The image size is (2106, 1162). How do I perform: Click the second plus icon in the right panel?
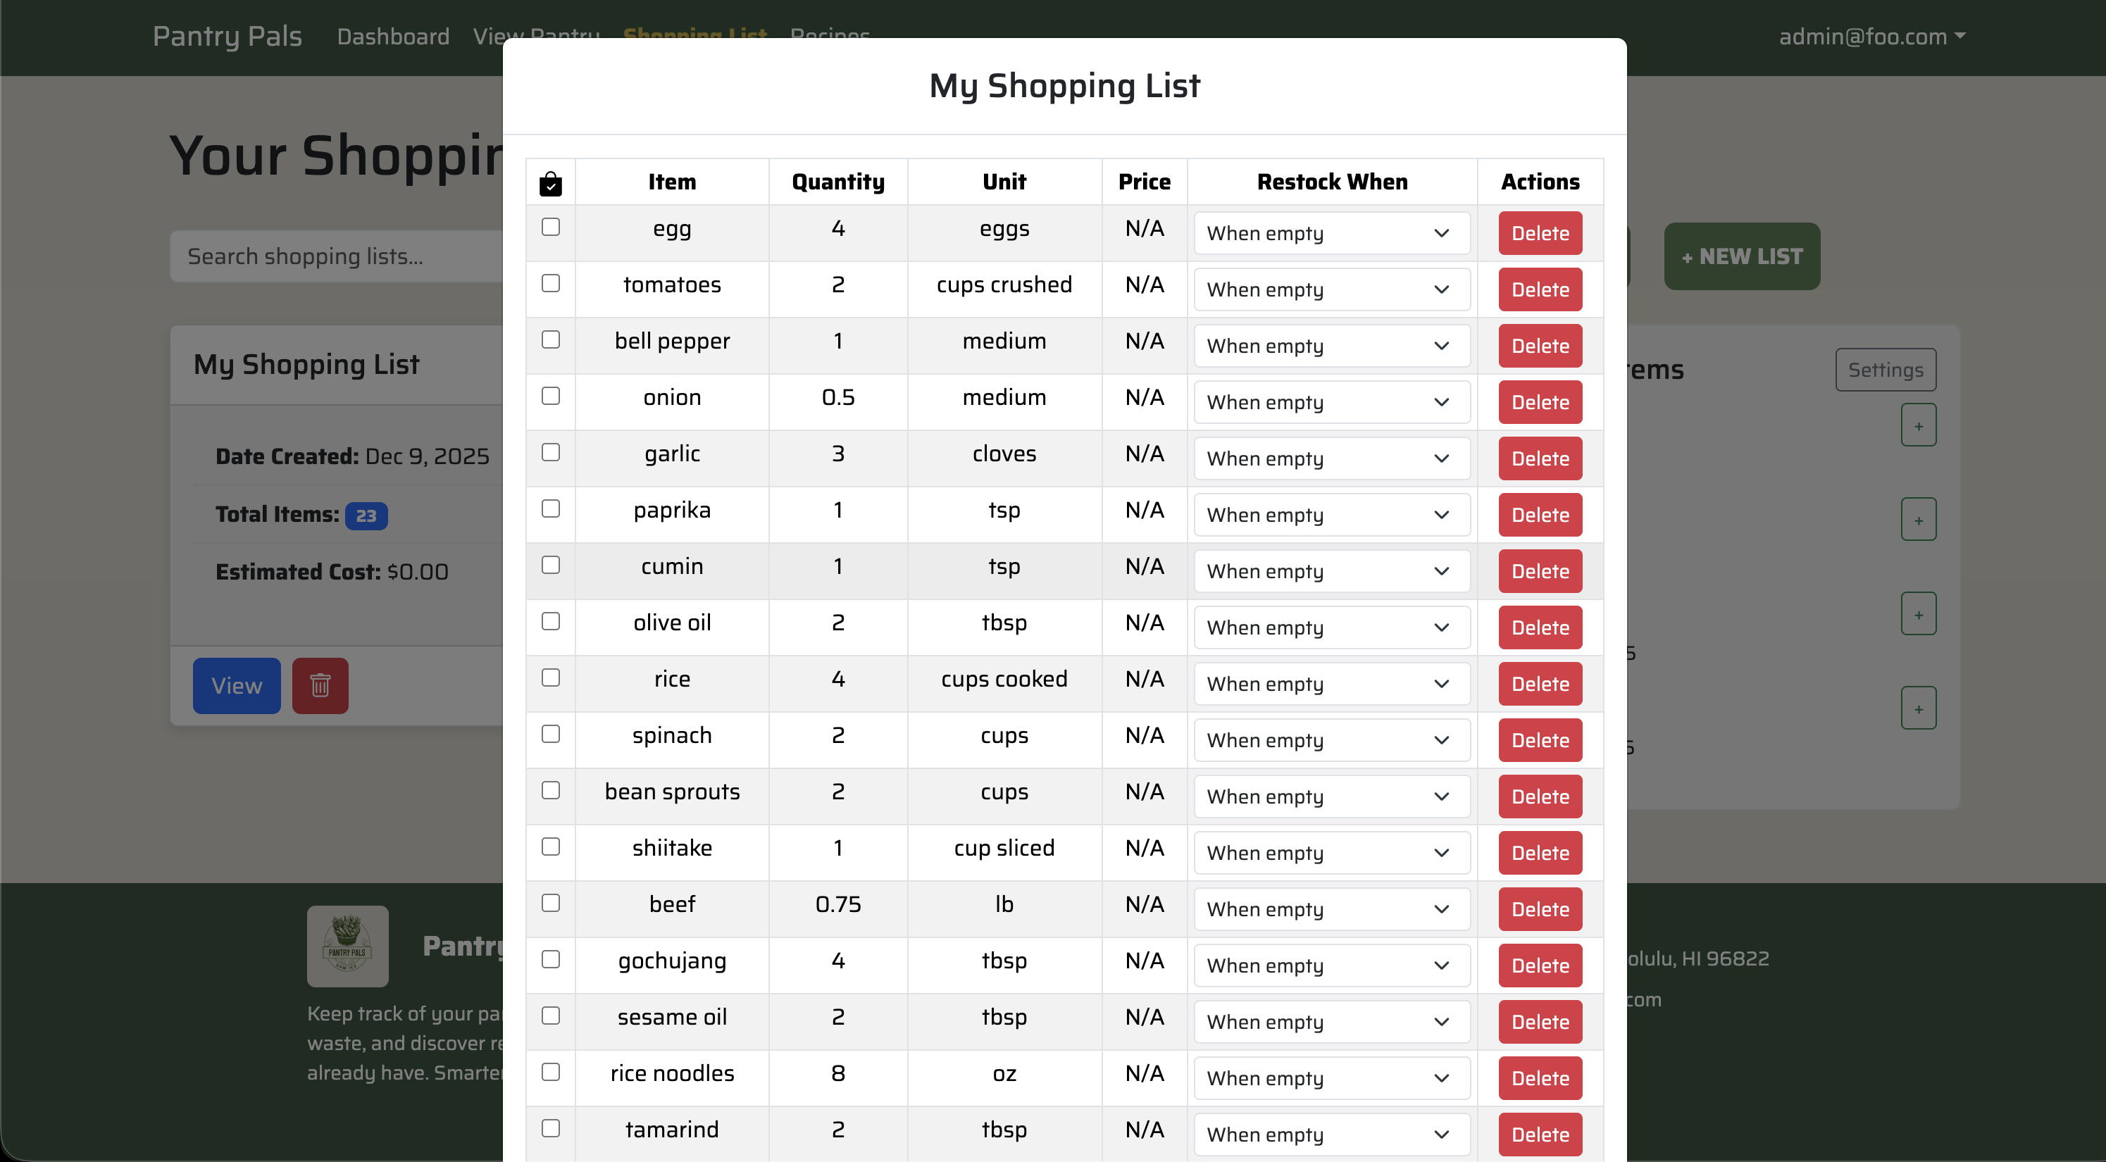coord(1919,518)
